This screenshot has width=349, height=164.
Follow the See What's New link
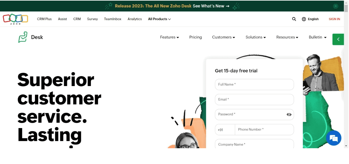tap(211, 6)
